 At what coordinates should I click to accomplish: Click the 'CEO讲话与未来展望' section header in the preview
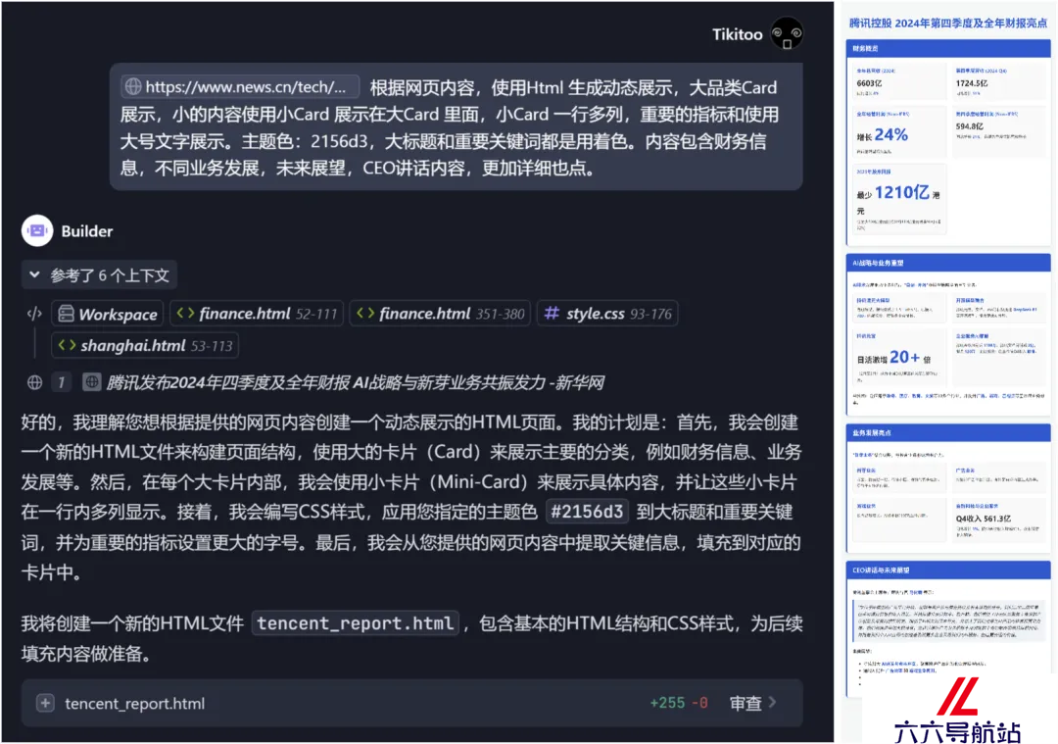(x=948, y=570)
